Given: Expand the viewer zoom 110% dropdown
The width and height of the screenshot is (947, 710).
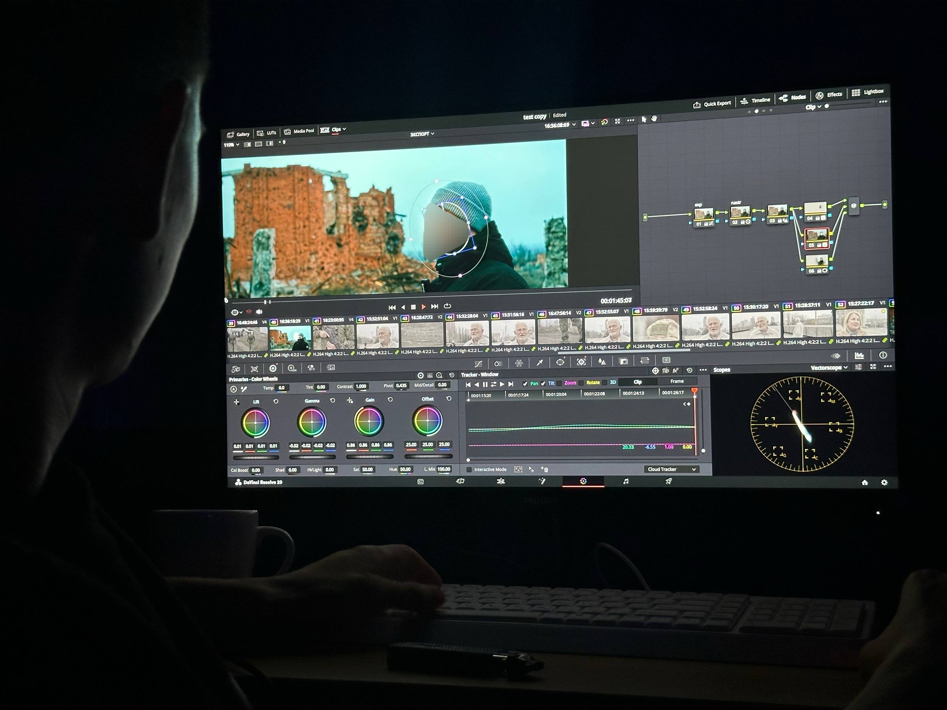Looking at the screenshot, I should pyautogui.click(x=232, y=145).
